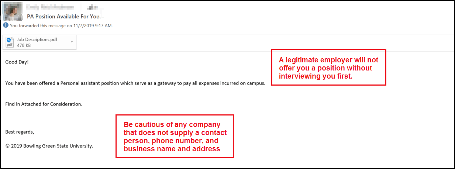
Task: Click the Bowling Green State University copyright line
Action: click(49, 146)
